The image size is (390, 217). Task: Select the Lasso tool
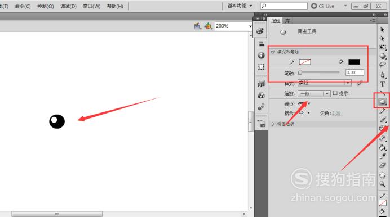tap(383, 65)
